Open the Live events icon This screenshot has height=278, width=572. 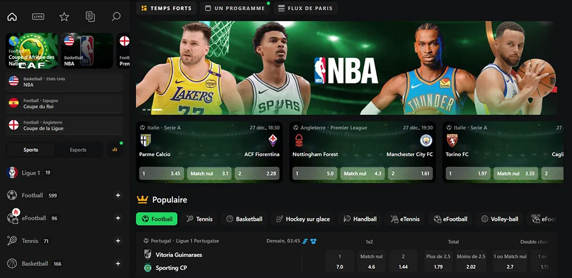[38, 17]
